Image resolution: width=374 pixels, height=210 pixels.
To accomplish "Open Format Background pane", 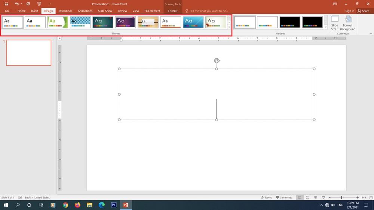I will pyautogui.click(x=347, y=23).
